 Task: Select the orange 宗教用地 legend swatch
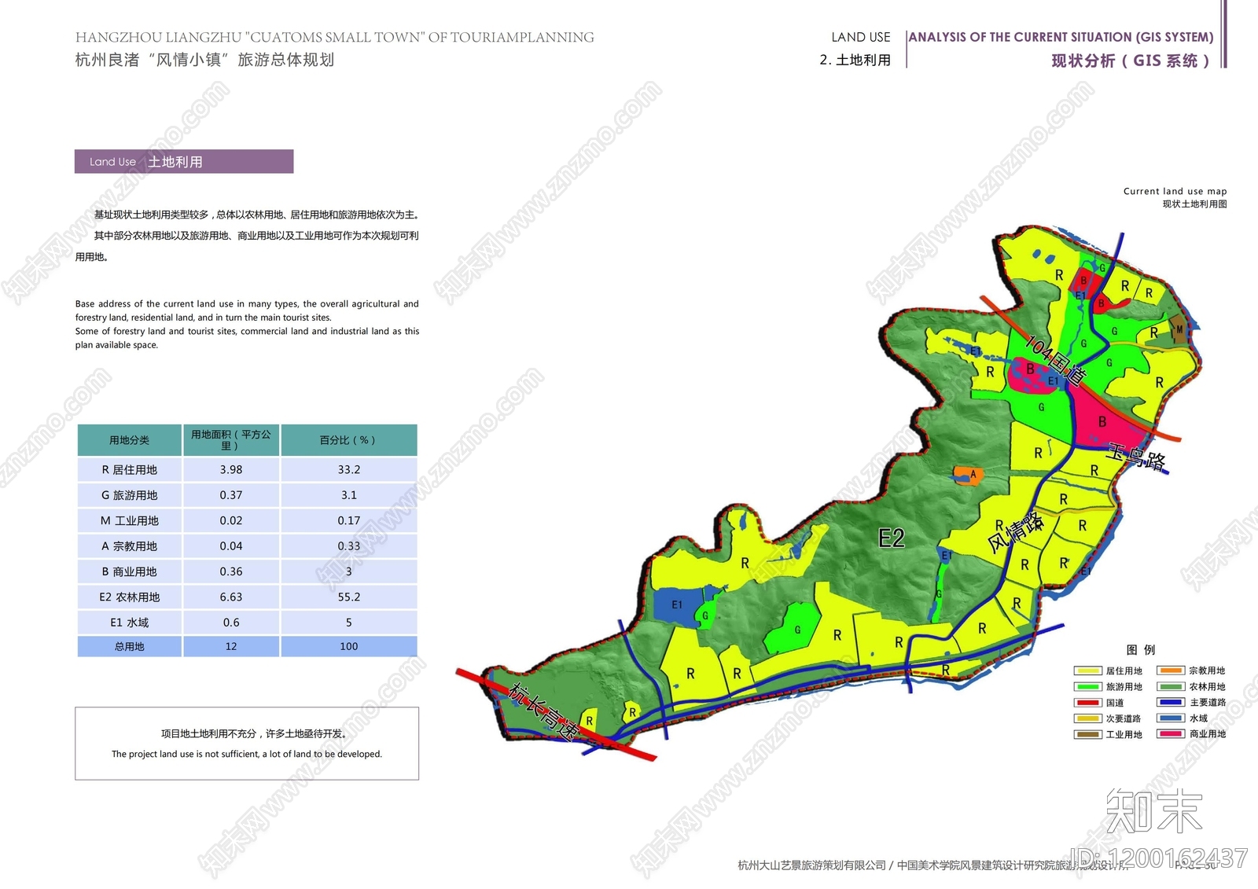(x=1171, y=670)
